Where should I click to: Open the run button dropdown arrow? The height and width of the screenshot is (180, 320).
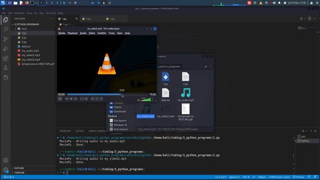coord(305,18)
